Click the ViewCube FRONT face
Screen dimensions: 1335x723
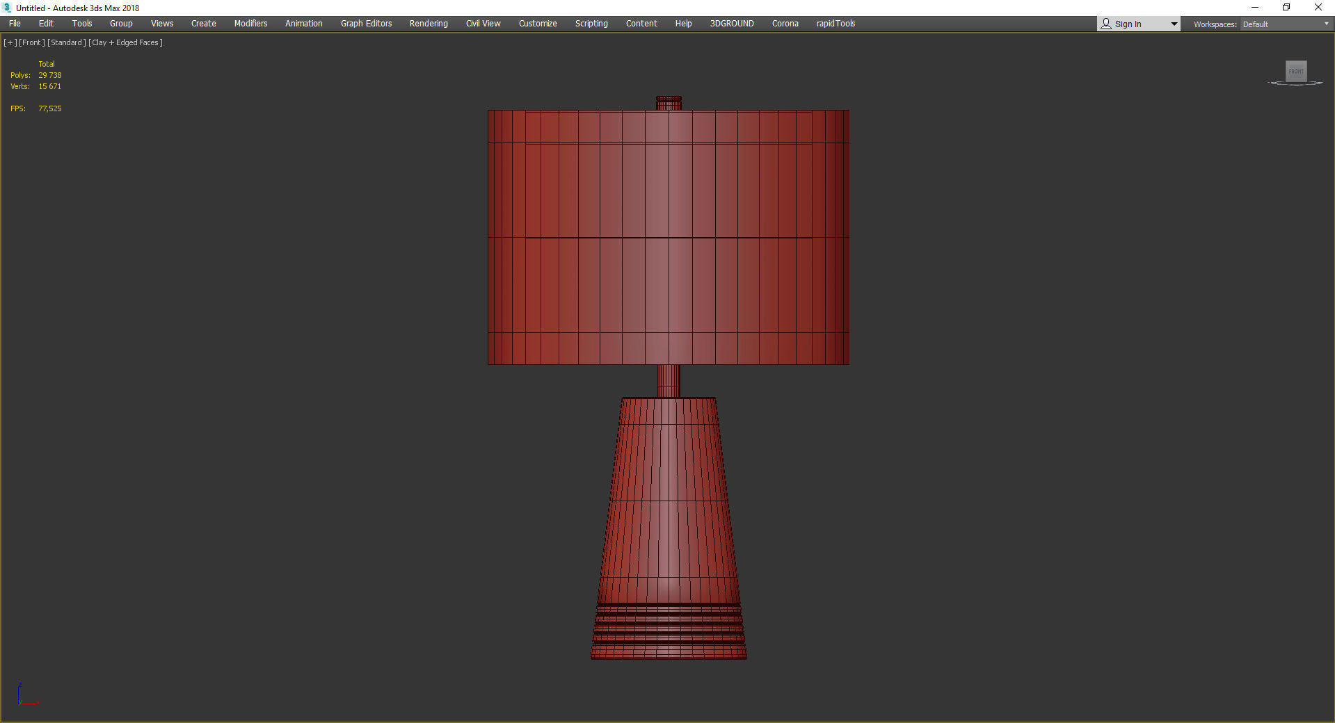pyautogui.click(x=1296, y=71)
